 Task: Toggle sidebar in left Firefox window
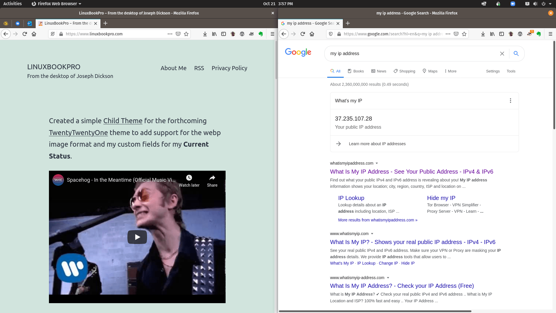point(224,34)
